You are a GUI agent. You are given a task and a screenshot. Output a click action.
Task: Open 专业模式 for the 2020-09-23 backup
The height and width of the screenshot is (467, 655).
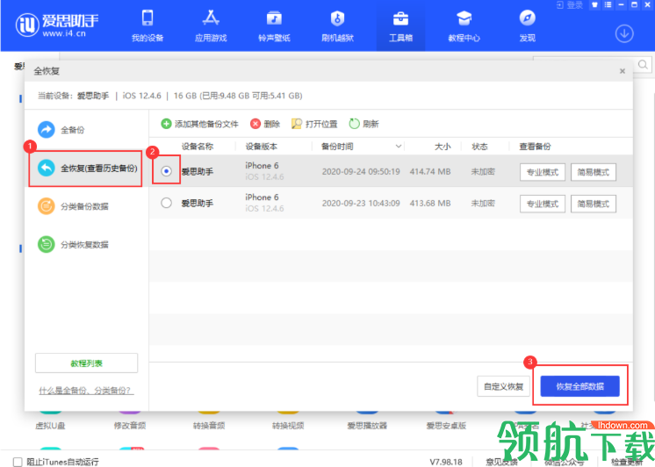[x=543, y=204]
